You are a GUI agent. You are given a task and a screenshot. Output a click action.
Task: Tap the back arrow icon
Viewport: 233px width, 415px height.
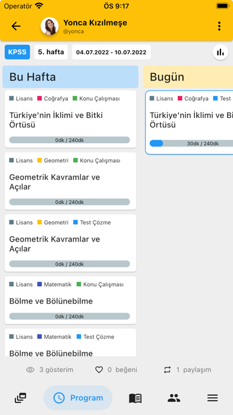[16, 26]
